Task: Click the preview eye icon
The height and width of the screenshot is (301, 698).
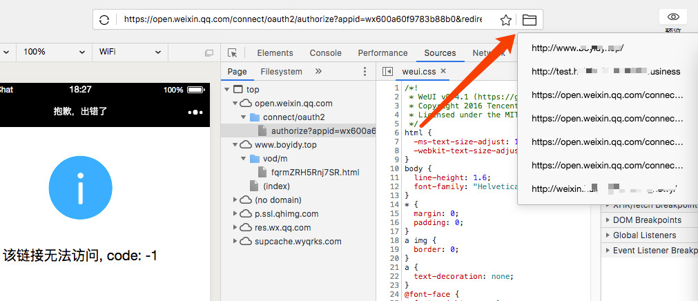Action: point(674,17)
